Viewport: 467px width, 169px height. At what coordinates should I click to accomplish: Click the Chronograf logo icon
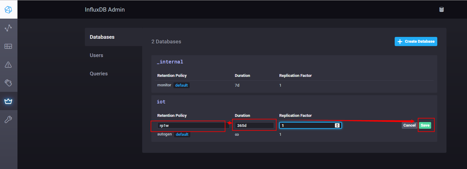9,9
